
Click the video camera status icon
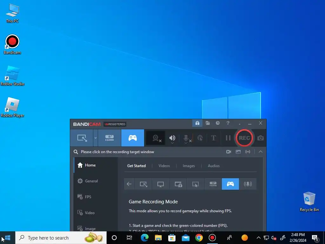point(229,152)
